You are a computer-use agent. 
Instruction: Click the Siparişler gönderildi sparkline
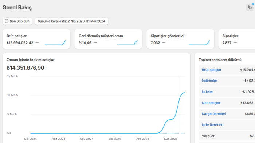pyautogui.click(x=199, y=43)
